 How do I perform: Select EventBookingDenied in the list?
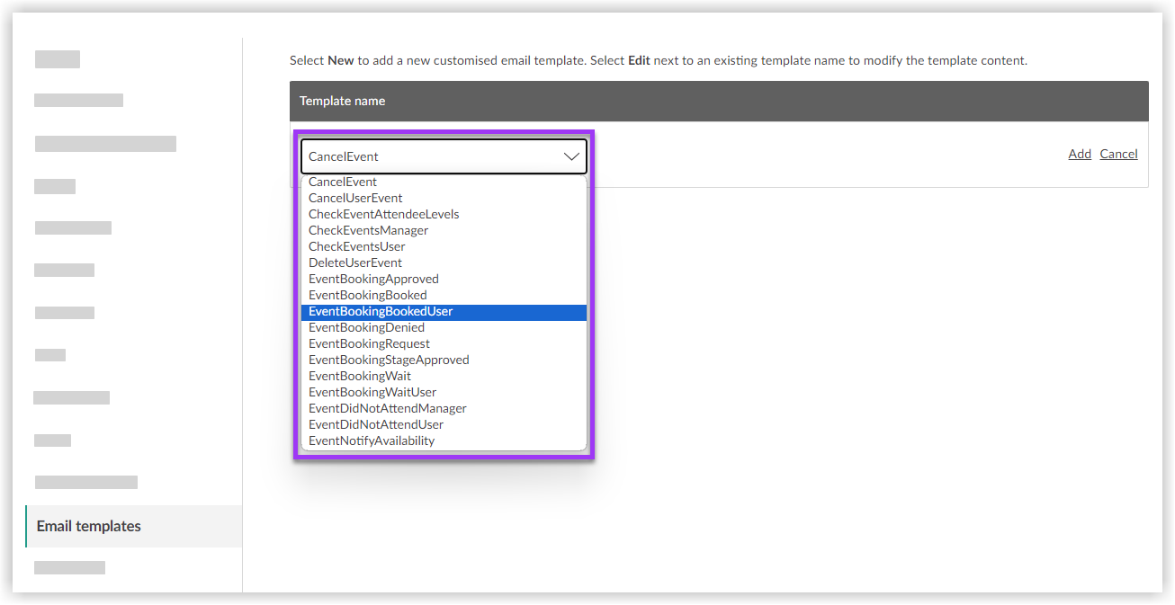tap(366, 328)
